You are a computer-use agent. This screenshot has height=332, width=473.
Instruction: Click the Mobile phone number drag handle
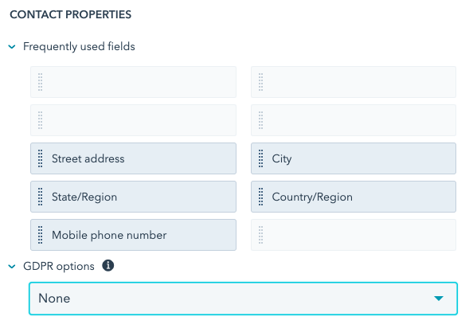(x=40, y=235)
